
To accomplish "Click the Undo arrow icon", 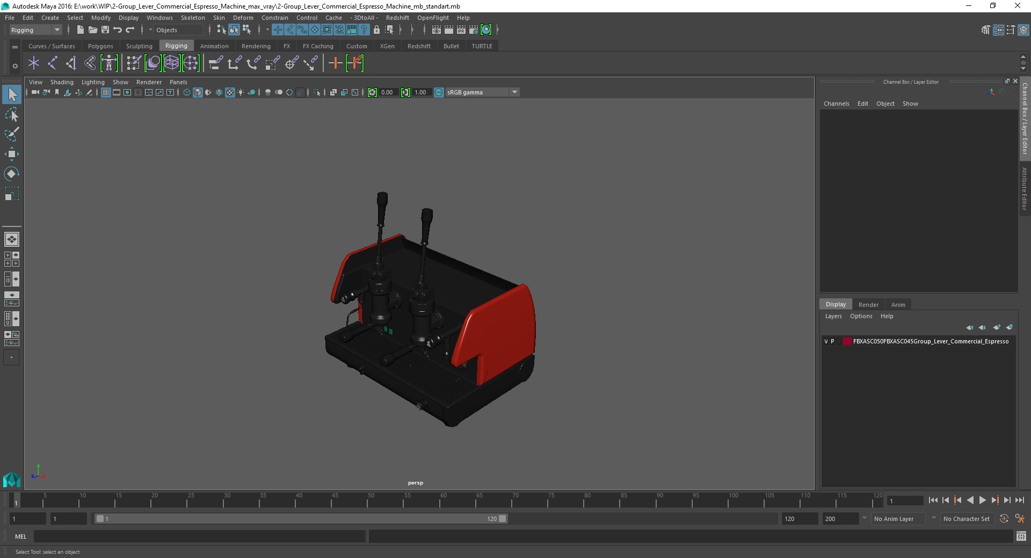I will (118, 30).
